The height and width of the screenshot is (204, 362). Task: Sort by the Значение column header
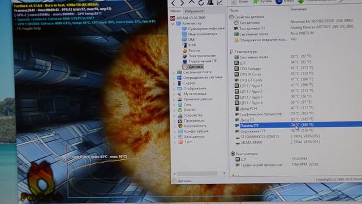coord(298,9)
